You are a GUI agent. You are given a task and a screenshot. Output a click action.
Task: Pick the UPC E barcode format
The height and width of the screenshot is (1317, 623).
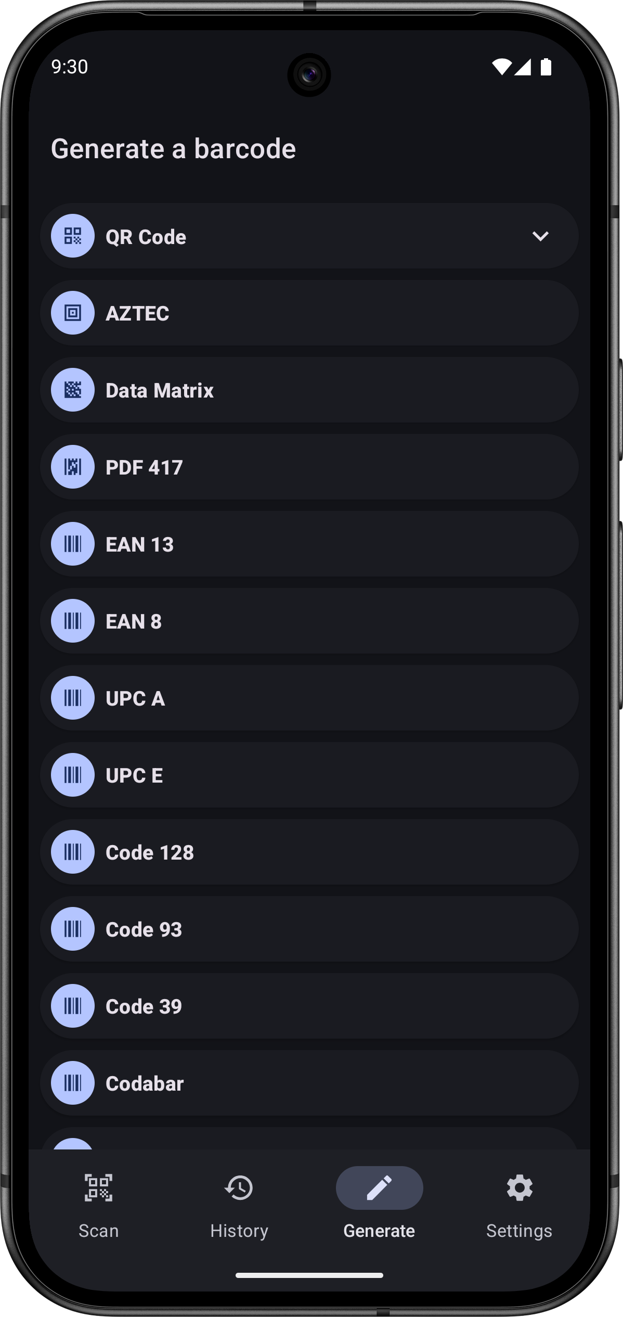point(309,775)
